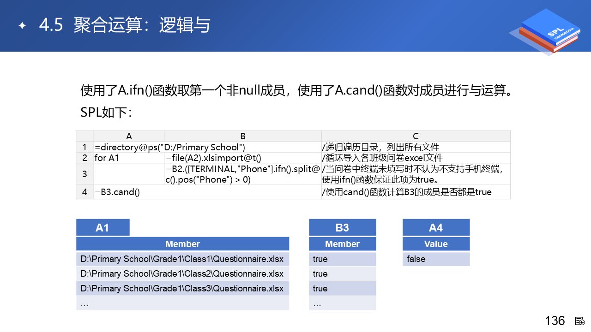Click the Class1\Questionnaire.xlsx path row
The height and width of the screenshot is (332, 591).
(x=183, y=259)
